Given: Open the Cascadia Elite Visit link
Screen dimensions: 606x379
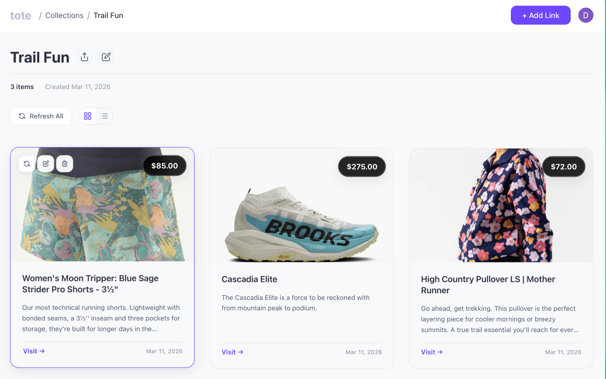Looking at the screenshot, I should coord(232,352).
